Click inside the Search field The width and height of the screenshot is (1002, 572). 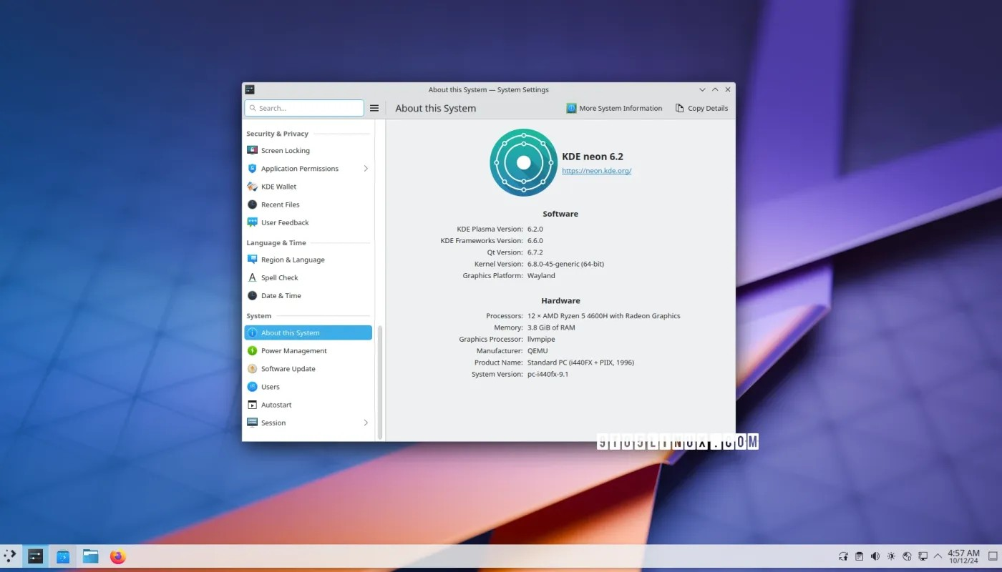(303, 107)
